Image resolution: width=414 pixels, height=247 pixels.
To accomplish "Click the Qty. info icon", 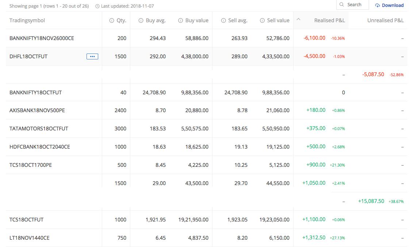I will 112,20.
